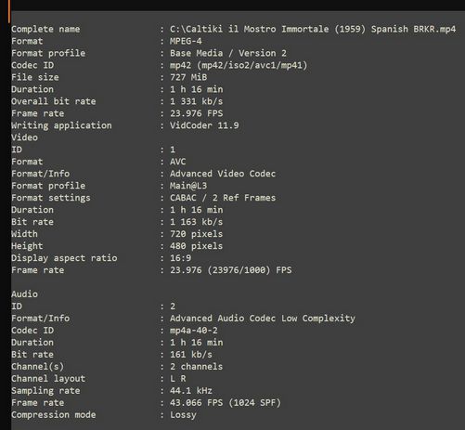Screen dimensions: 465x430
Task: Select the Main@L3 profile value
Action: (188, 186)
